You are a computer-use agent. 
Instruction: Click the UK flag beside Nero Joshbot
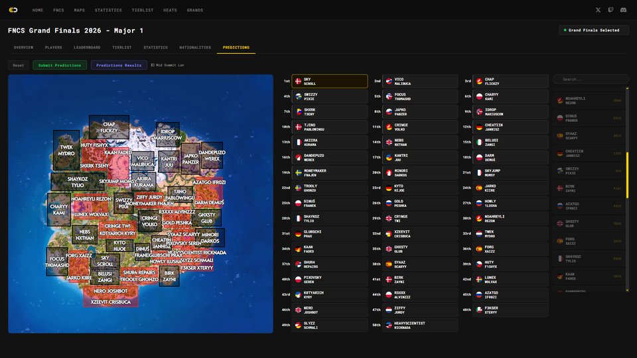(x=298, y=310)
